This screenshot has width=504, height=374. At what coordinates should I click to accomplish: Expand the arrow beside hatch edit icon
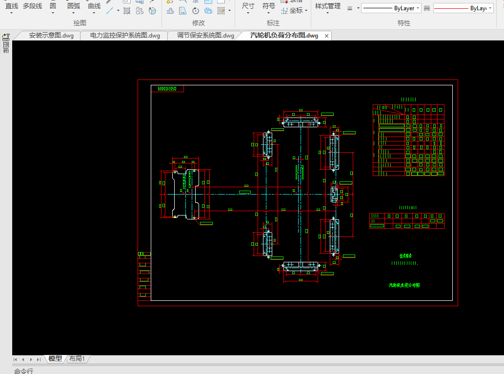pyautogui.click(x=229, y=11)
